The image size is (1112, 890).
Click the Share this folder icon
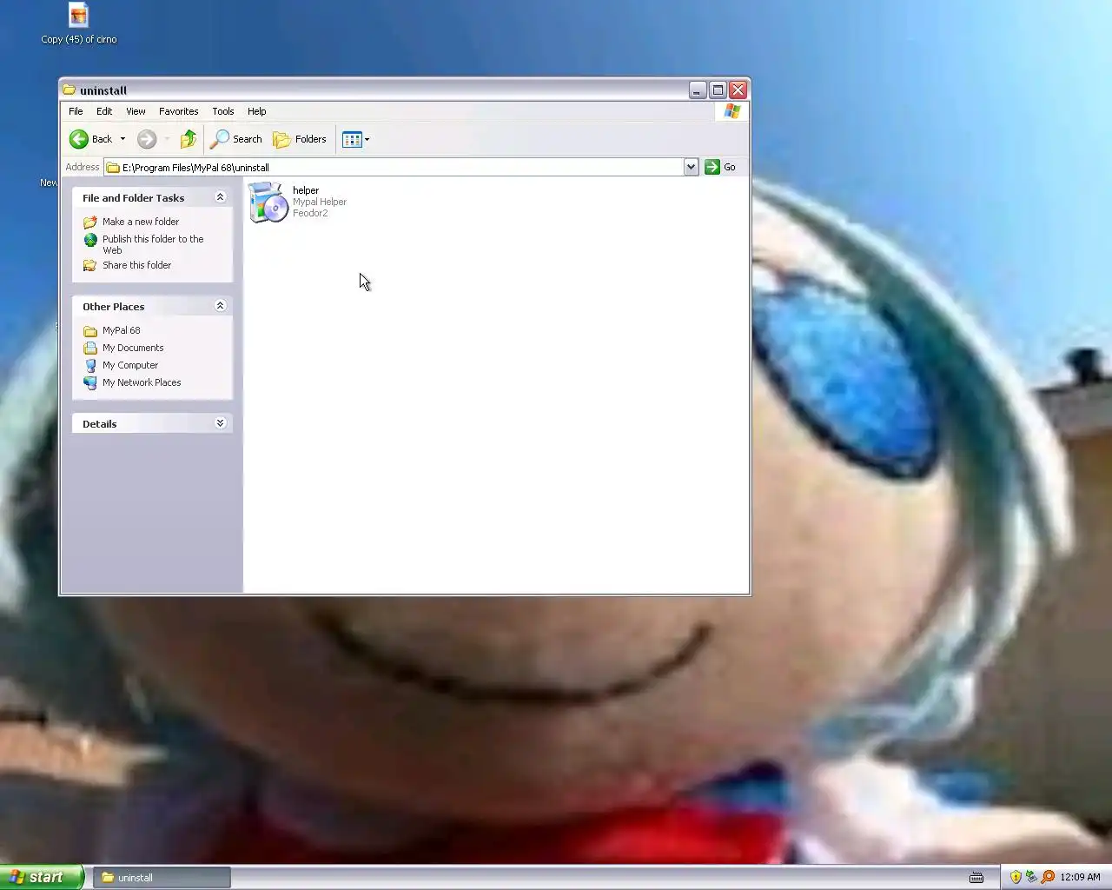[90, 265]
